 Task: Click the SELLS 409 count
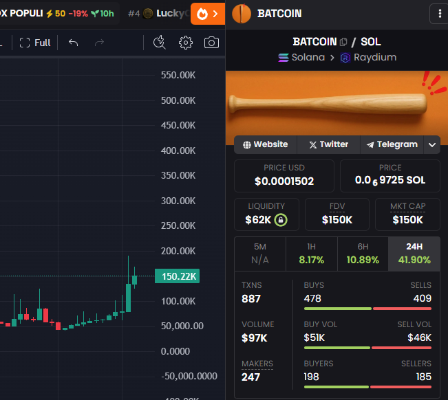423,298
